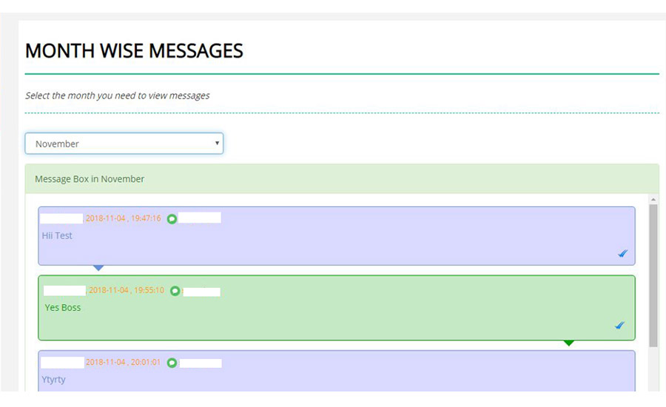Select the 2018-11-04, 19:47:16 timestamp

click(123, 218)
